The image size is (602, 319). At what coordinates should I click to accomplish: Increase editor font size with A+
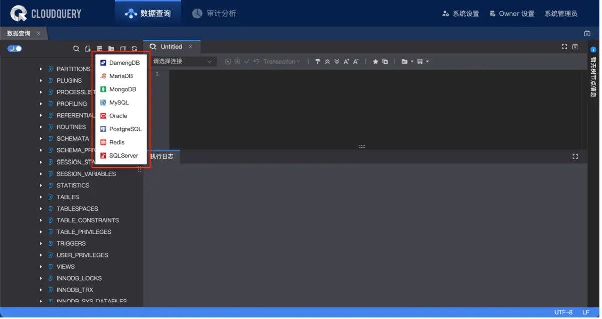(x=346, y=62)
